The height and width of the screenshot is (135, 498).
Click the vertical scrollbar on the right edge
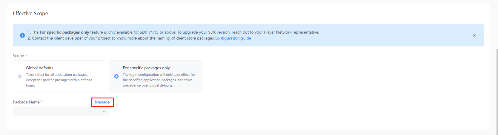pyautogui.click(x=497, y=89)
